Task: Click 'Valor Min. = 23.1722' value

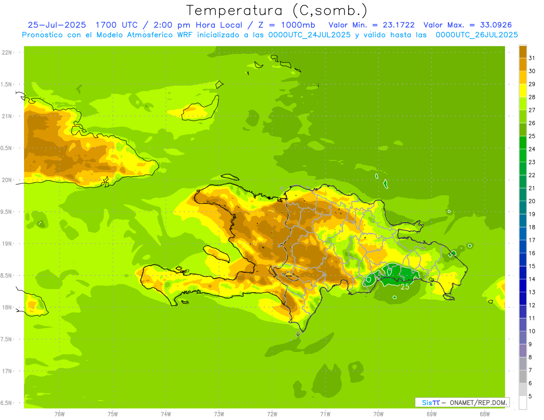Action: tap(371, 25)
